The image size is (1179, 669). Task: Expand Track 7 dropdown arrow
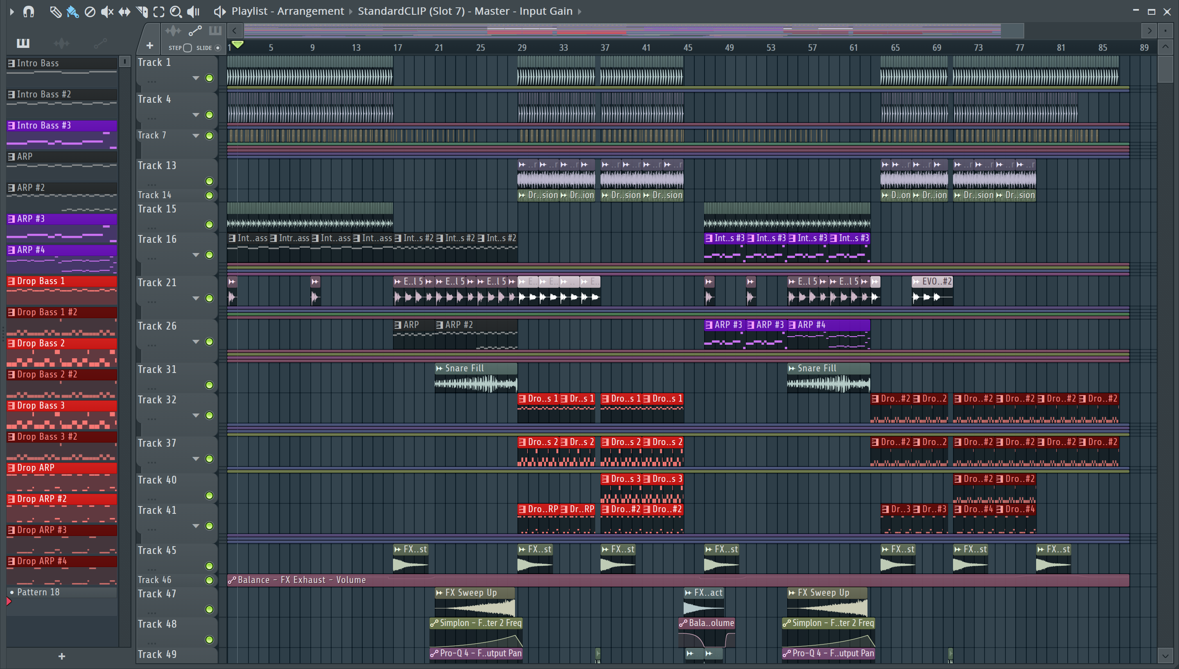[x=196, y=136]
